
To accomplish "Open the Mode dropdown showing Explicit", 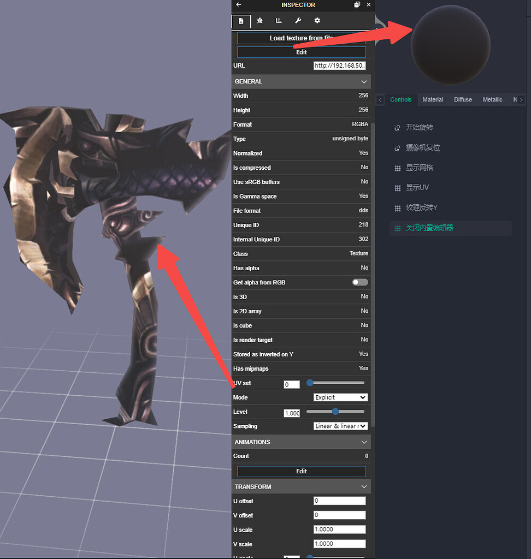I will point(340,397).
